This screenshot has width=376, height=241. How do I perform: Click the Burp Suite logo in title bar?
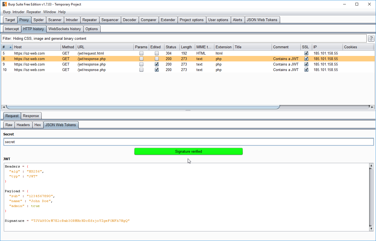(x=5, y=4)
